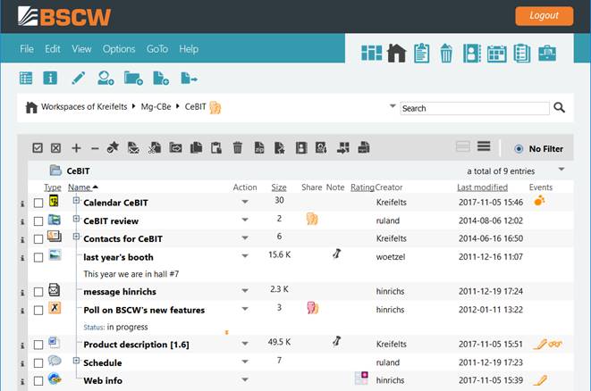This screenshot has width=591, height=391.
Task: Open the trash bin in top navigation
Action: (446, 54)
